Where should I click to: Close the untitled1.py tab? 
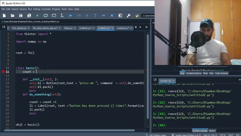pyautogui.click(x=112, y=28)
